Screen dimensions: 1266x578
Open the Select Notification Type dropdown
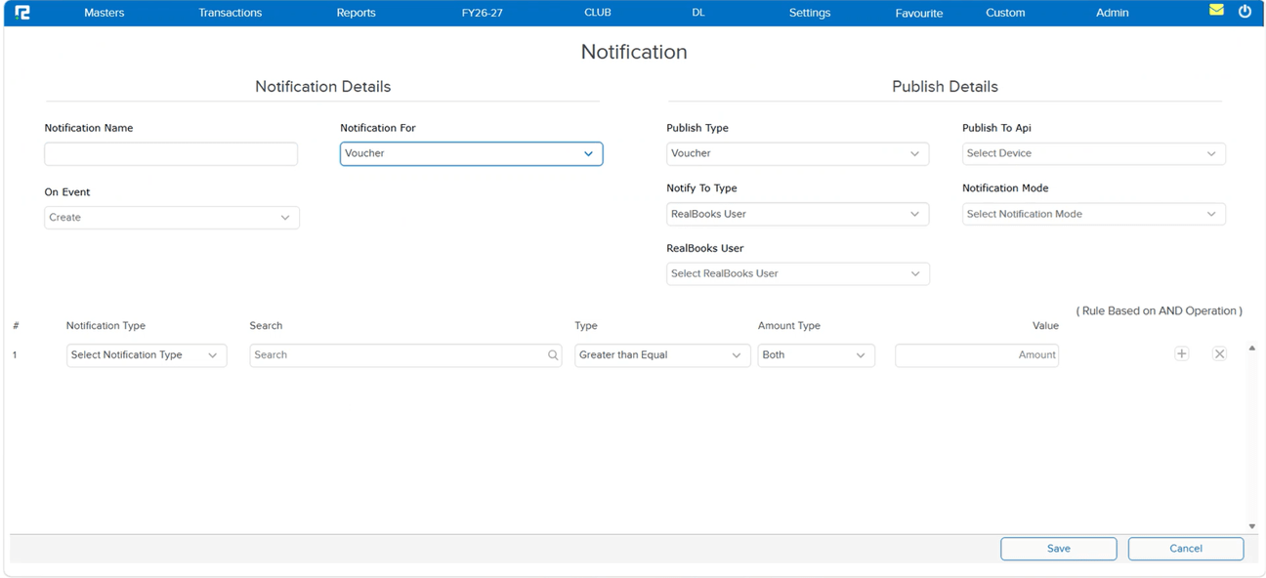(x=147, y=355)
